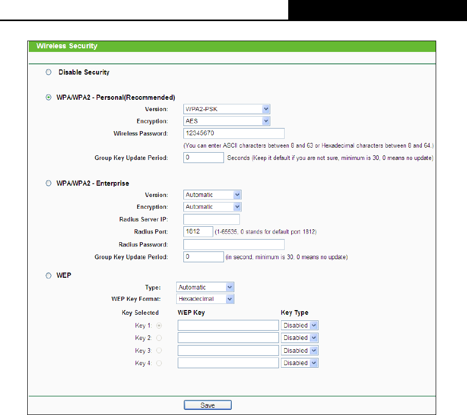Open the WPA2-PSK Version dropdown
467x415 pixels.
[227, 109]
